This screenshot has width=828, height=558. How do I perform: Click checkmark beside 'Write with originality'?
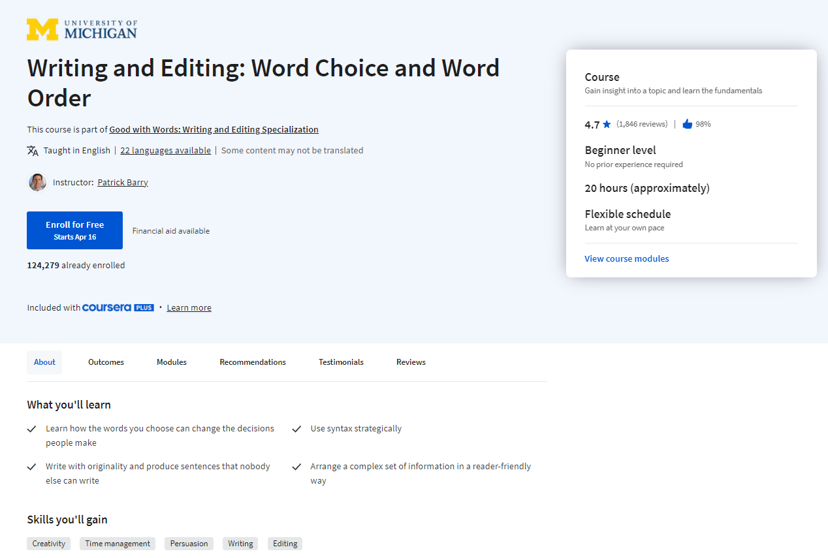click(31, 467)
